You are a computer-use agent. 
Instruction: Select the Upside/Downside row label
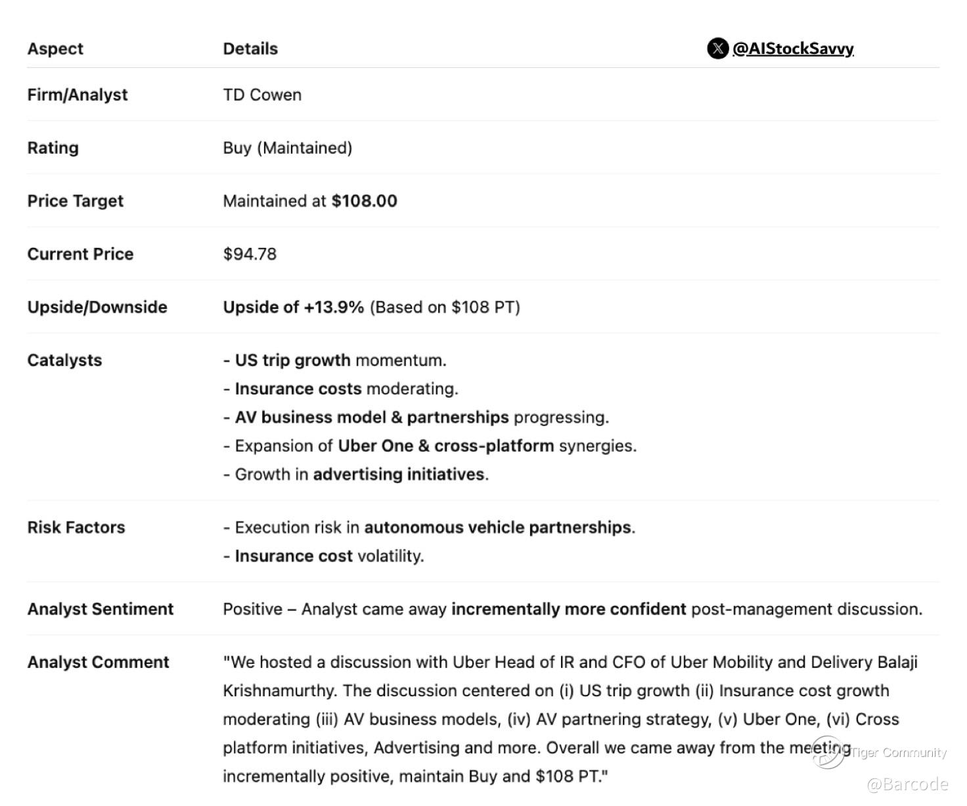(x=97, y=307)
